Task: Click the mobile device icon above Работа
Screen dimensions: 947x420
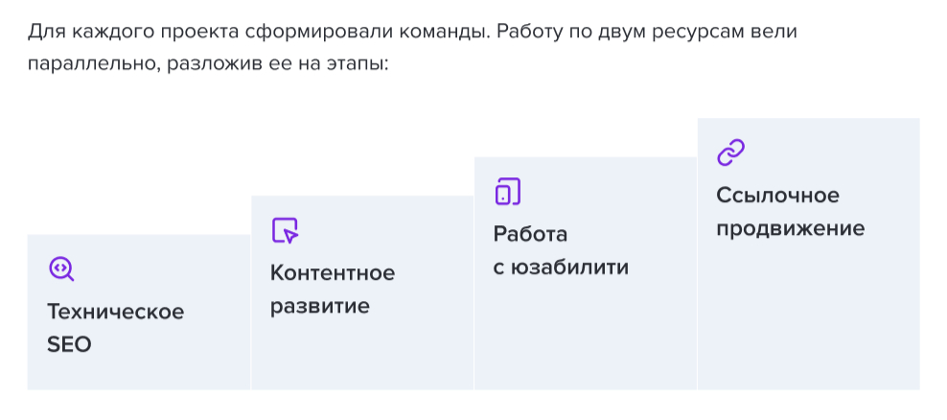Action: coord(507,192)
